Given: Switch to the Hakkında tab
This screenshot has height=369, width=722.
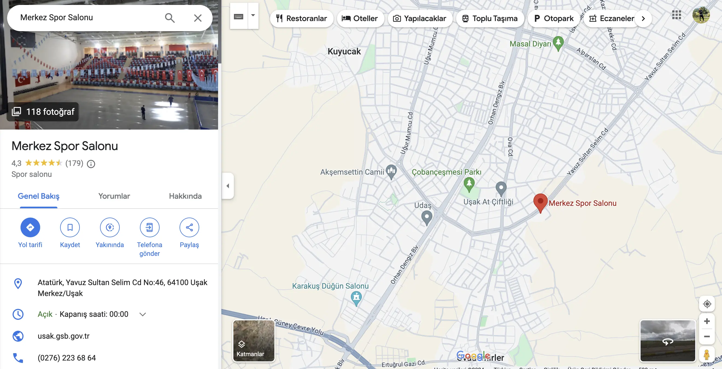Looking at the screenshot, I should pos(185,196).
